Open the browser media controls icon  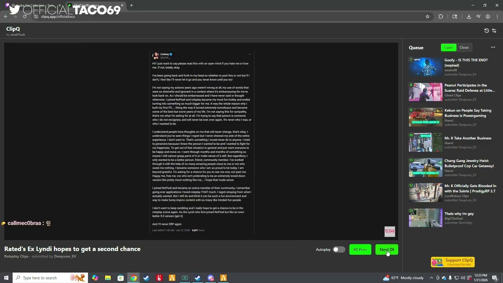[478, 17]
